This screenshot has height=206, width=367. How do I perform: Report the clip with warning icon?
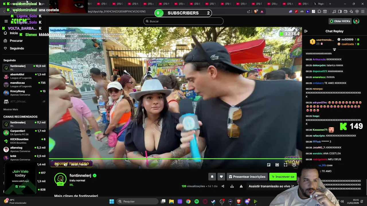click(x=241, y=186)
